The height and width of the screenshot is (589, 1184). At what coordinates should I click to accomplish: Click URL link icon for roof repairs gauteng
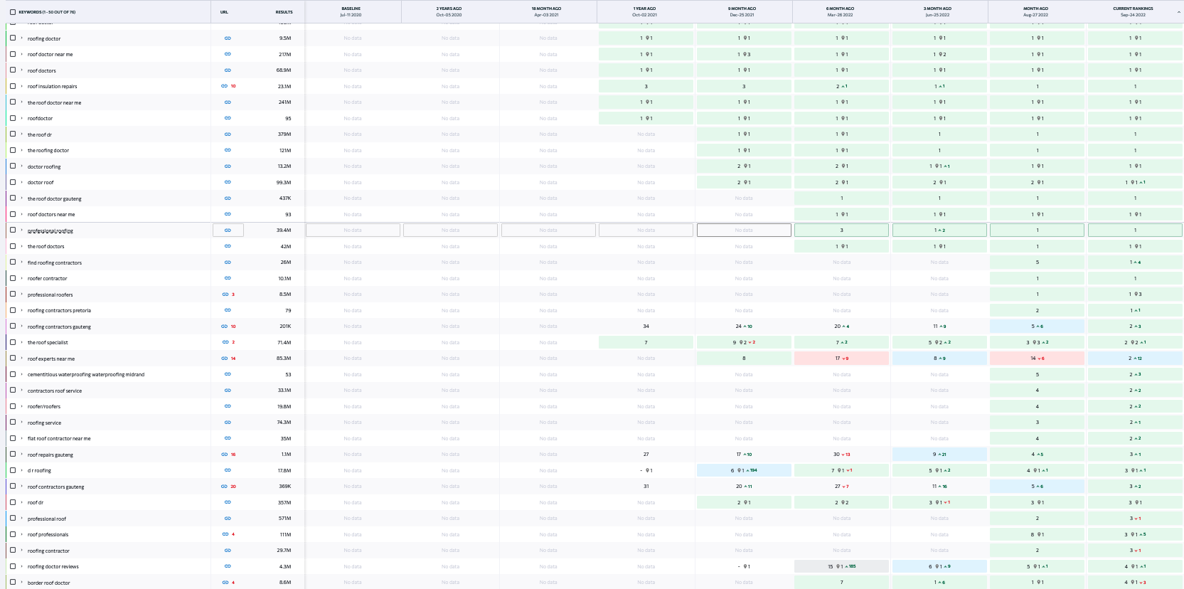pyautogui.click(x=225, y=455)
